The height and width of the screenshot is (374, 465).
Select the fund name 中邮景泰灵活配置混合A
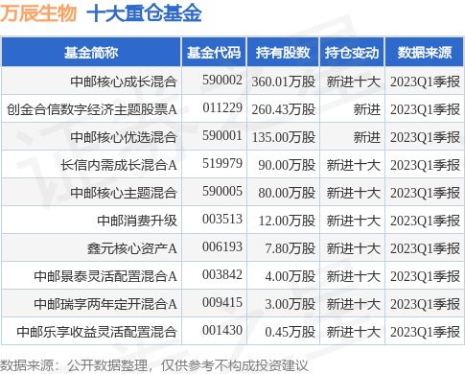coord(105,276)
